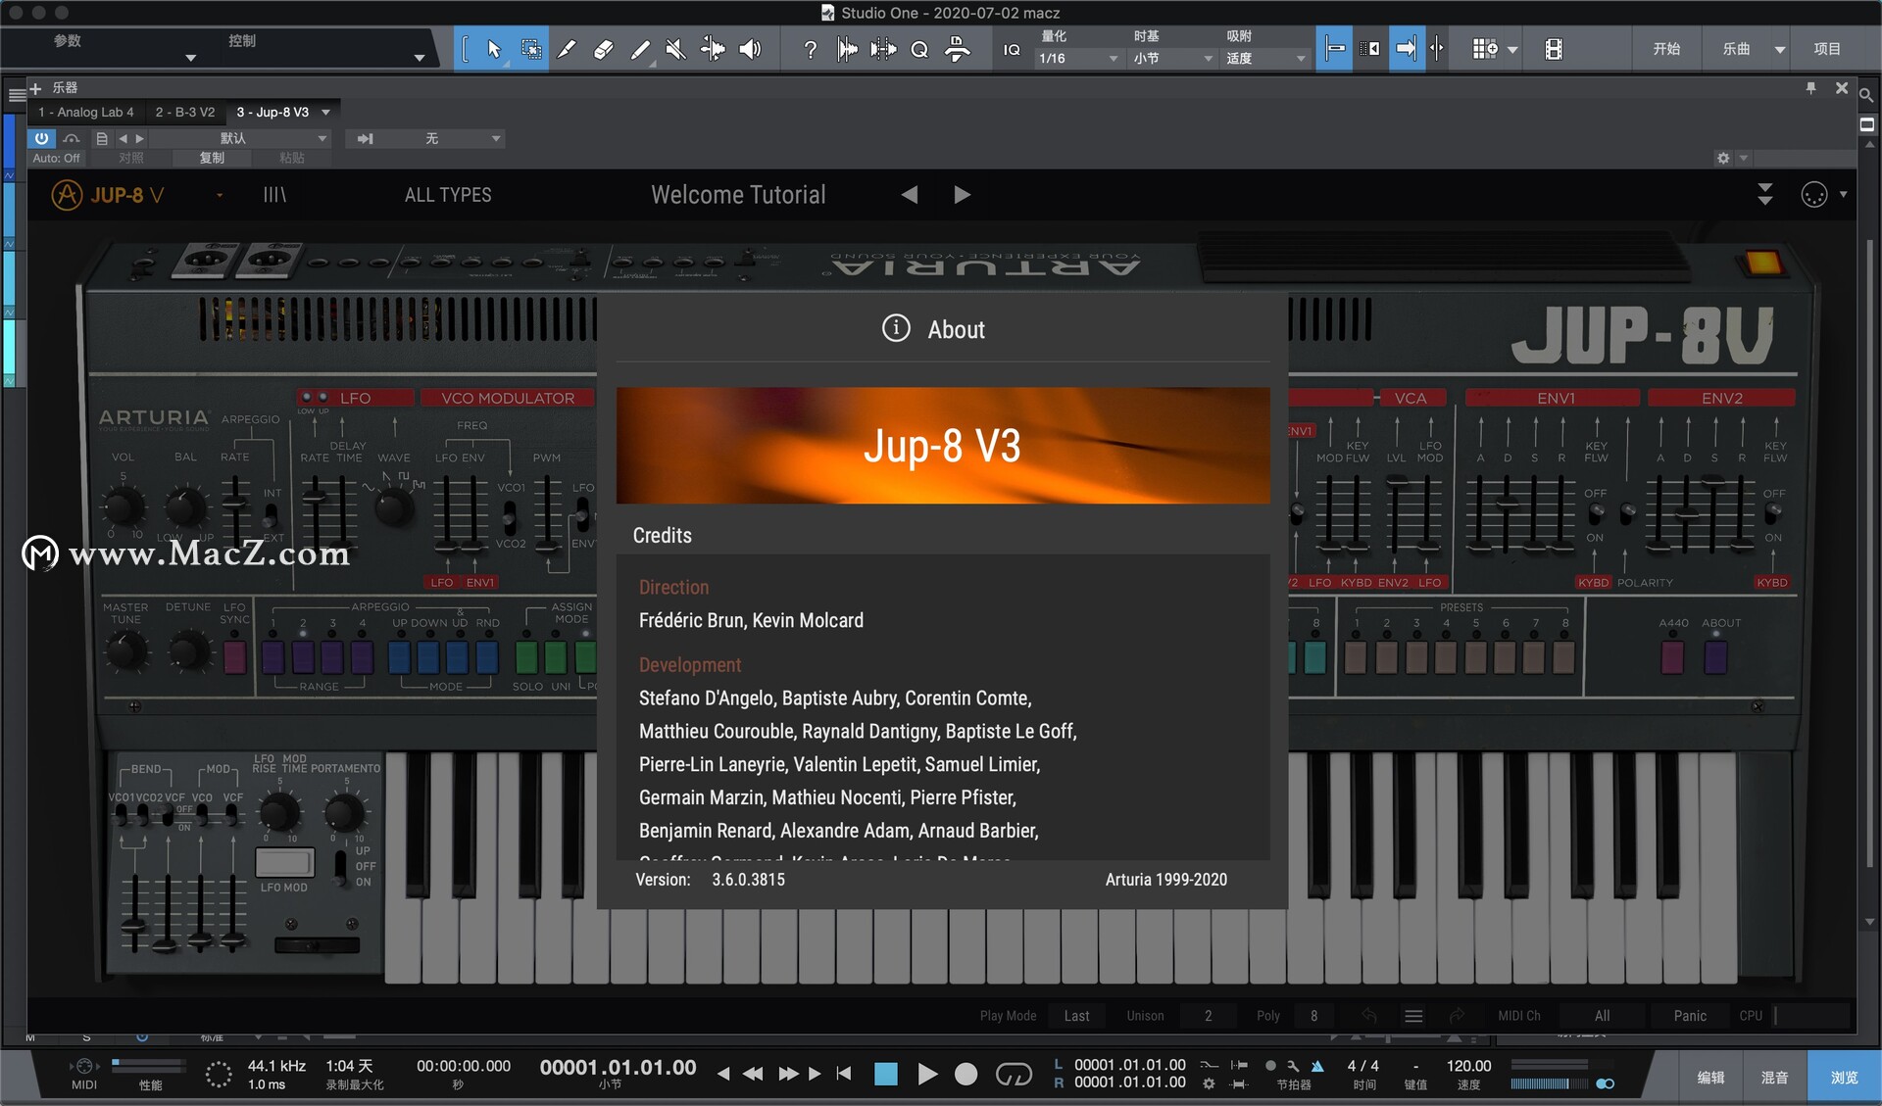Click Welcome Tutorial preset name
Viewport: 1882px width, 1106px height.
coord(738,195)
